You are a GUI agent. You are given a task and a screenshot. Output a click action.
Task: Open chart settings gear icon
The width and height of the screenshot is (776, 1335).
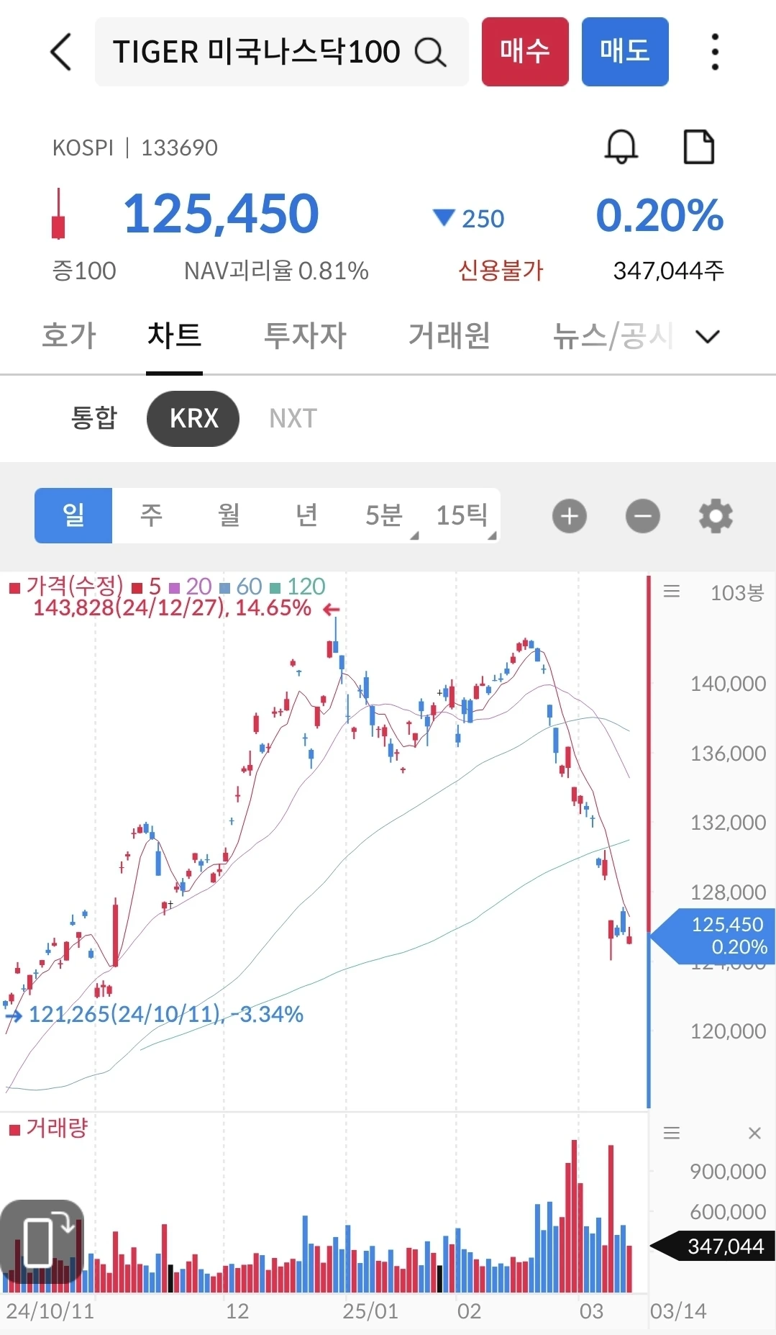[716, 516]
